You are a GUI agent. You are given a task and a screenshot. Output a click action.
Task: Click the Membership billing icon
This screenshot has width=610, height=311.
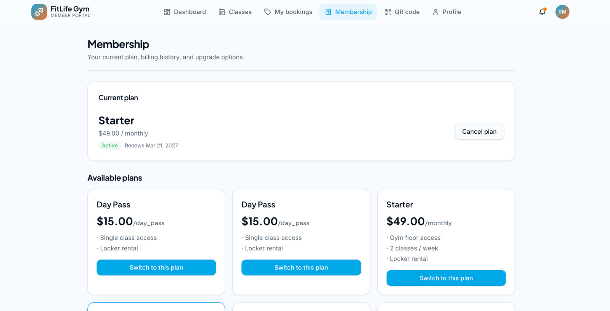click(x=328, y=12)
